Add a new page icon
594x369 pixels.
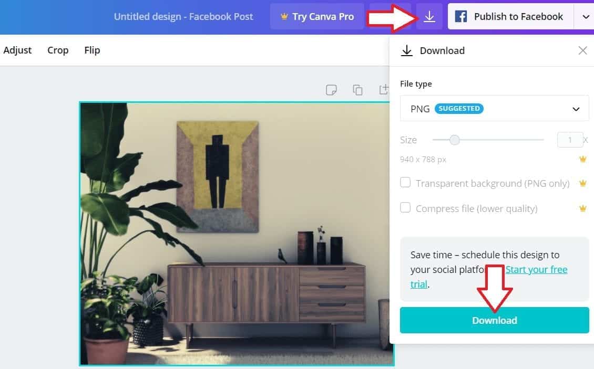point(384,90)
